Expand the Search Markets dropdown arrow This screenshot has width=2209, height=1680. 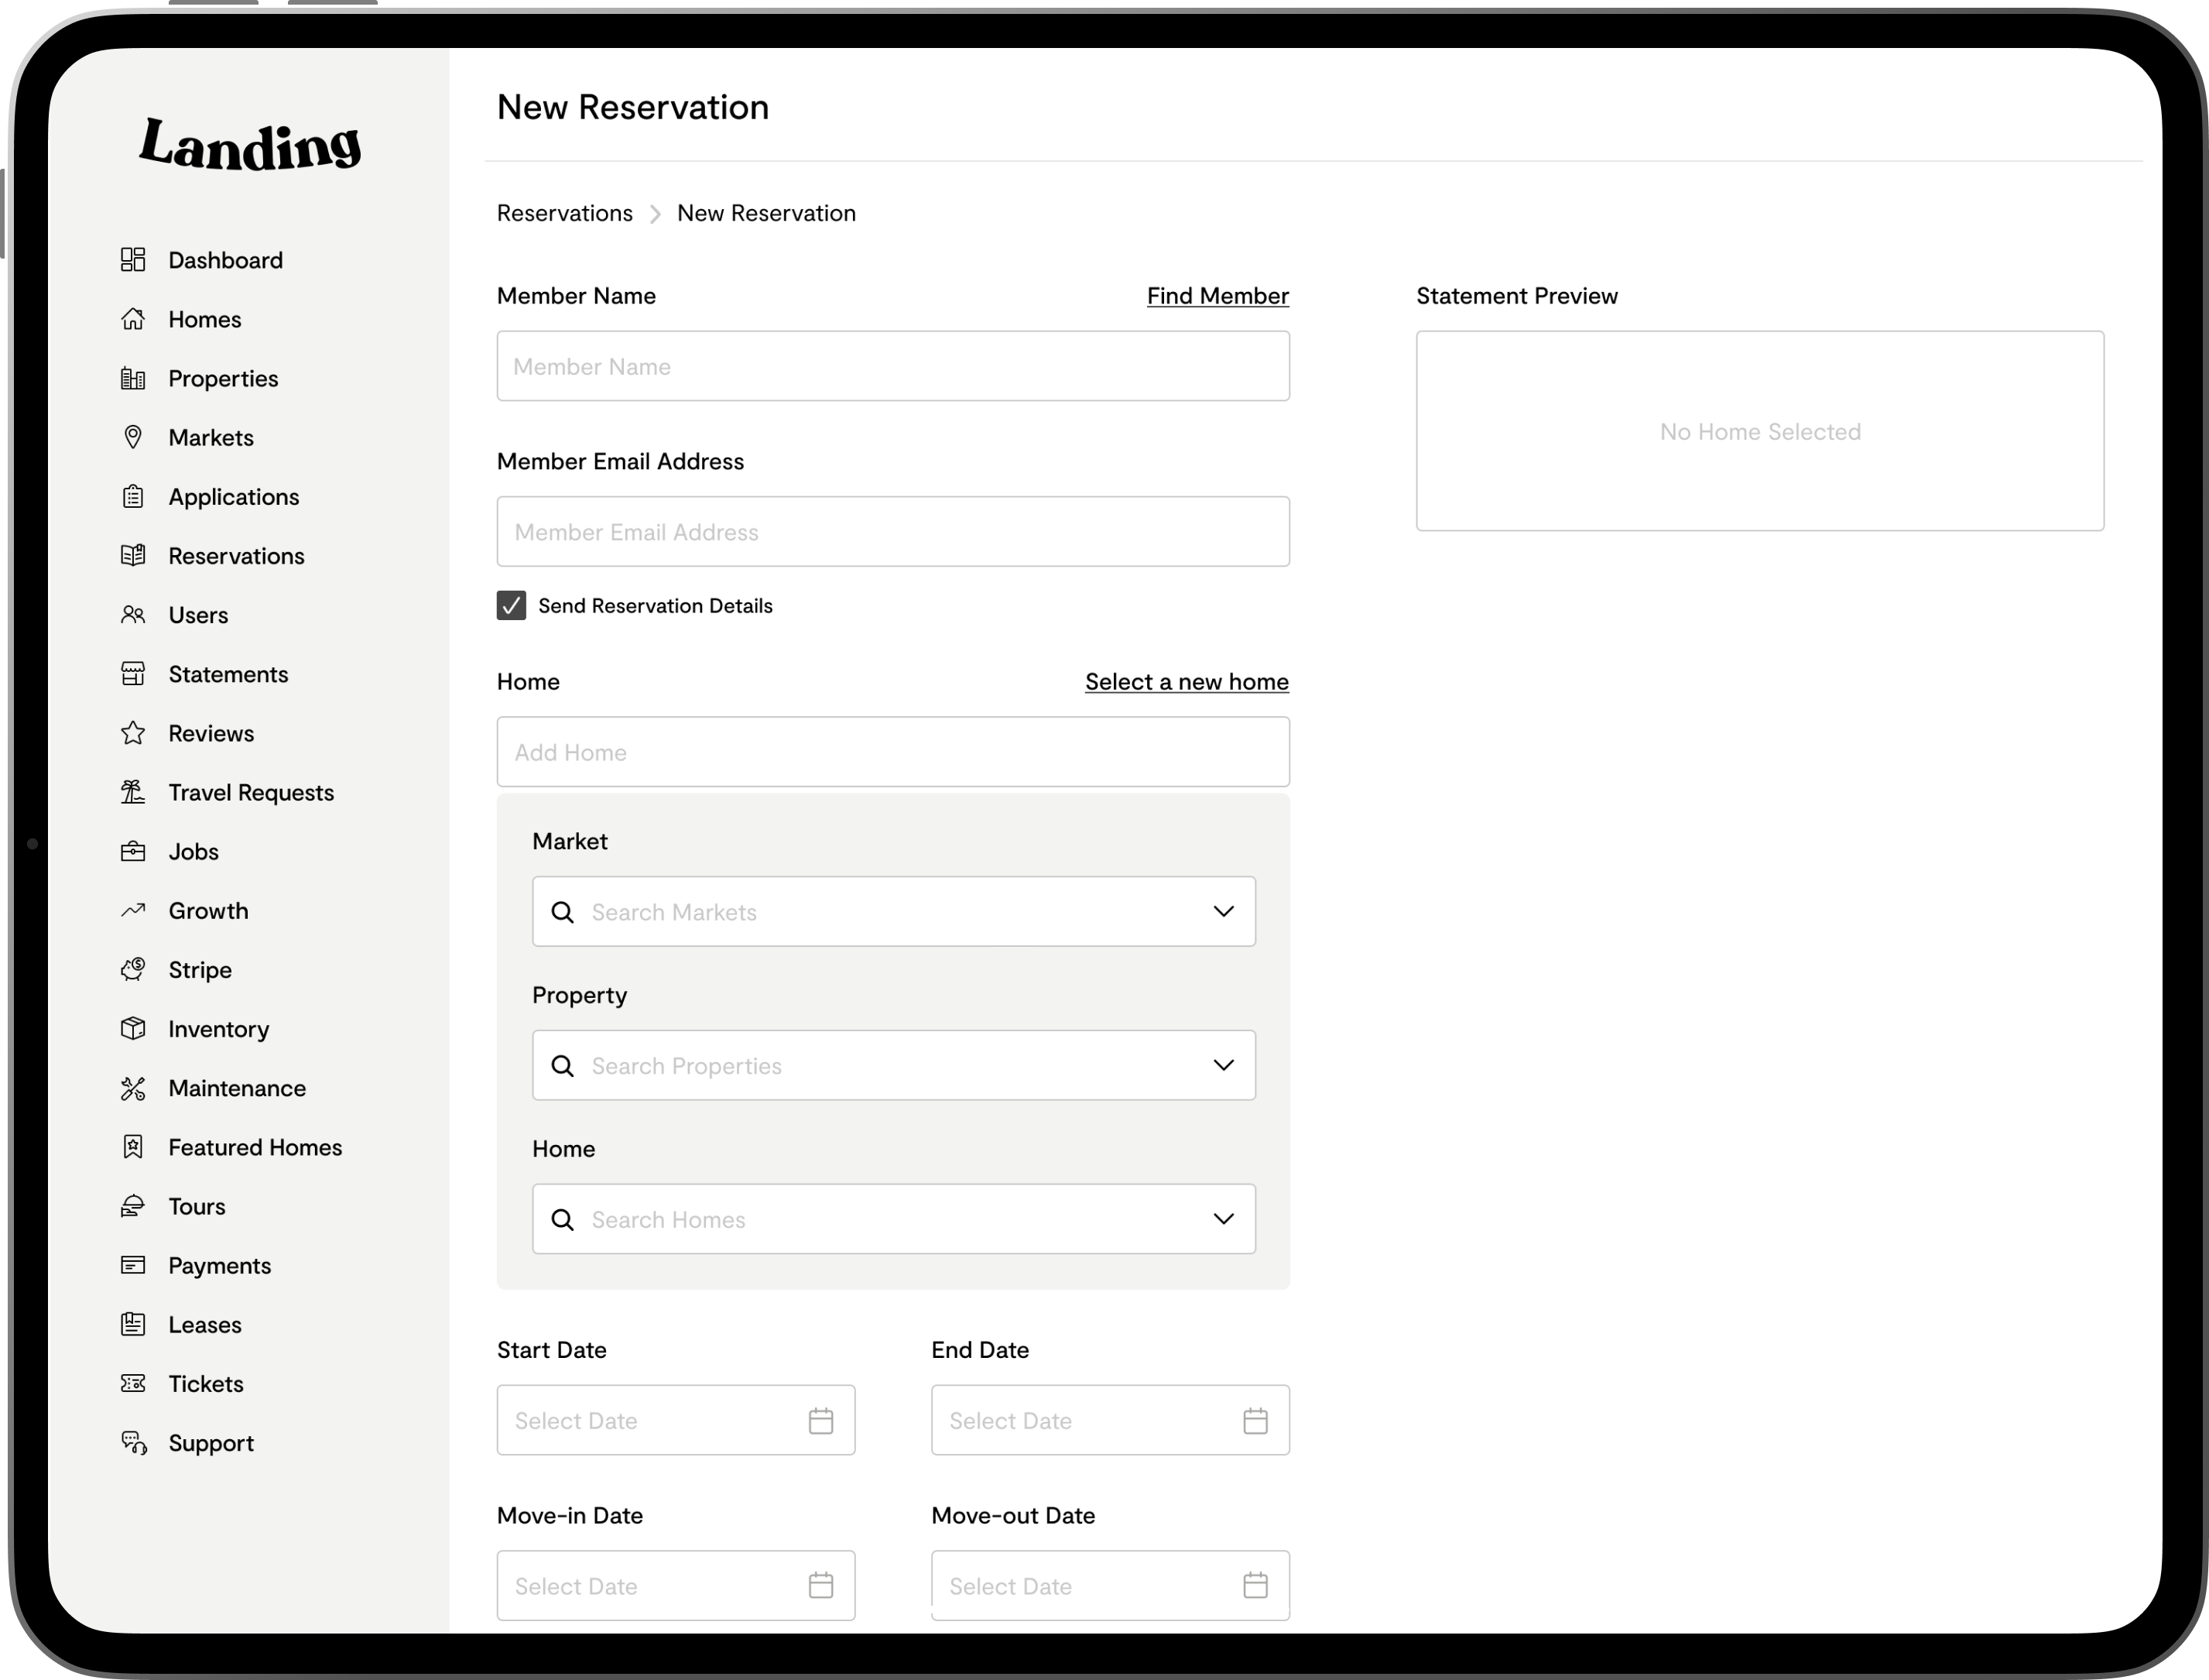[x=1224, y=912]
